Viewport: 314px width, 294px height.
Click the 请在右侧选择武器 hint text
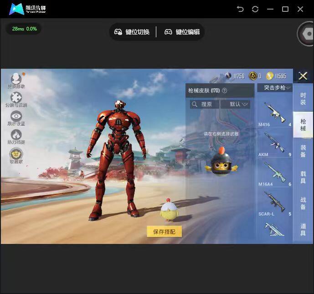[221, 134]
